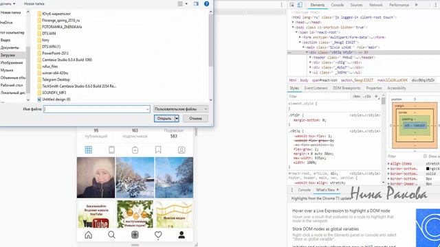440x247 pixels.
Task: Switch to the Console tab in DevTools
Action: click(338, 5)
